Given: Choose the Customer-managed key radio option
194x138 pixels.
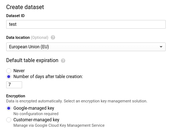Looking at the screenshot, I should point(9,120).
